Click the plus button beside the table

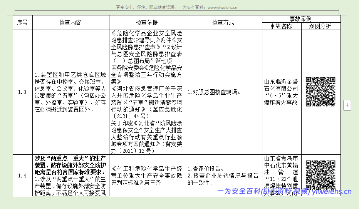click(x=347, y=105)
